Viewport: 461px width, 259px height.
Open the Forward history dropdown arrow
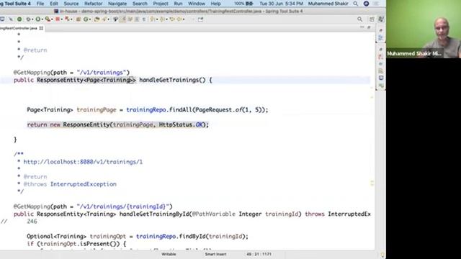[x=184, y=19]
